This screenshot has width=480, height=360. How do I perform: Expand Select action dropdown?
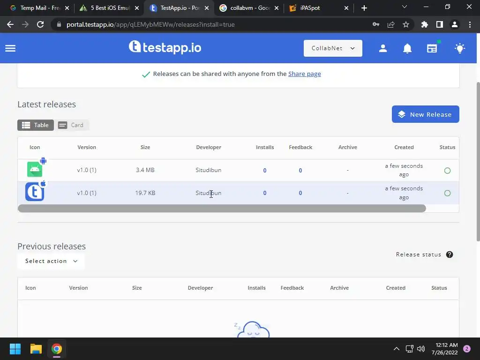pos(51,261)
